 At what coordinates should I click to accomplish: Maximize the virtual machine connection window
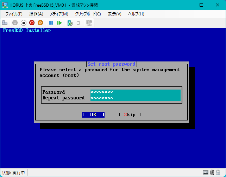coord(201,5)
